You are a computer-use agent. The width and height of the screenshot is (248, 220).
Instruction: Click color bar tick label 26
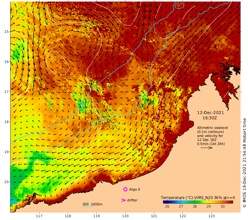pyautogui.click(x=167, y=206)
